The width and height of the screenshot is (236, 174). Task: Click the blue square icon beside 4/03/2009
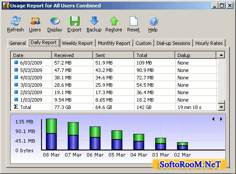[16, 77]
